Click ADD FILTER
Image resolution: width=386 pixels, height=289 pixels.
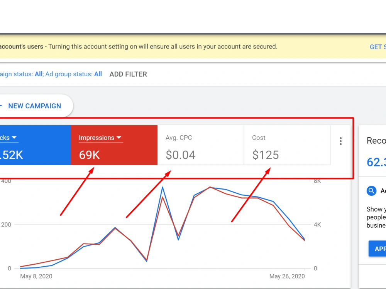(128, 74)
